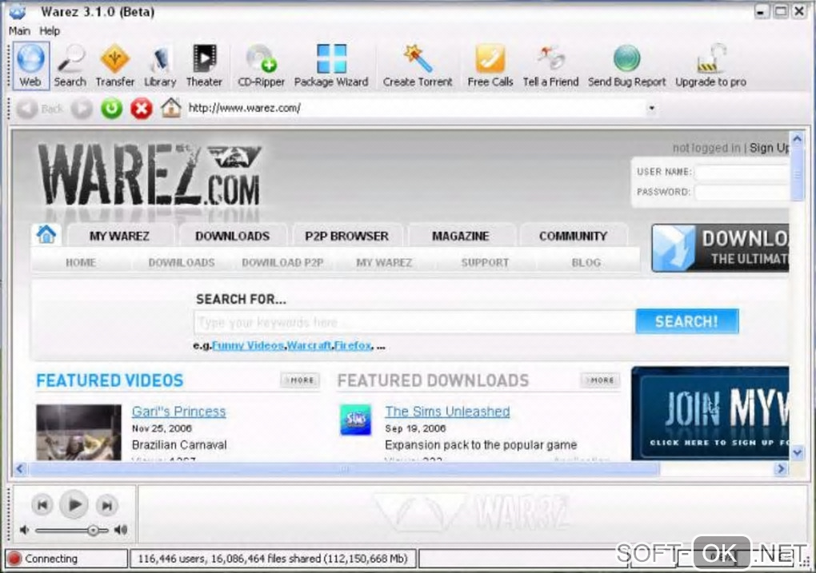The width and height of the screenshot is (816, 573).
Task: Open the Web view toolbar button
Action: (30, 66)
